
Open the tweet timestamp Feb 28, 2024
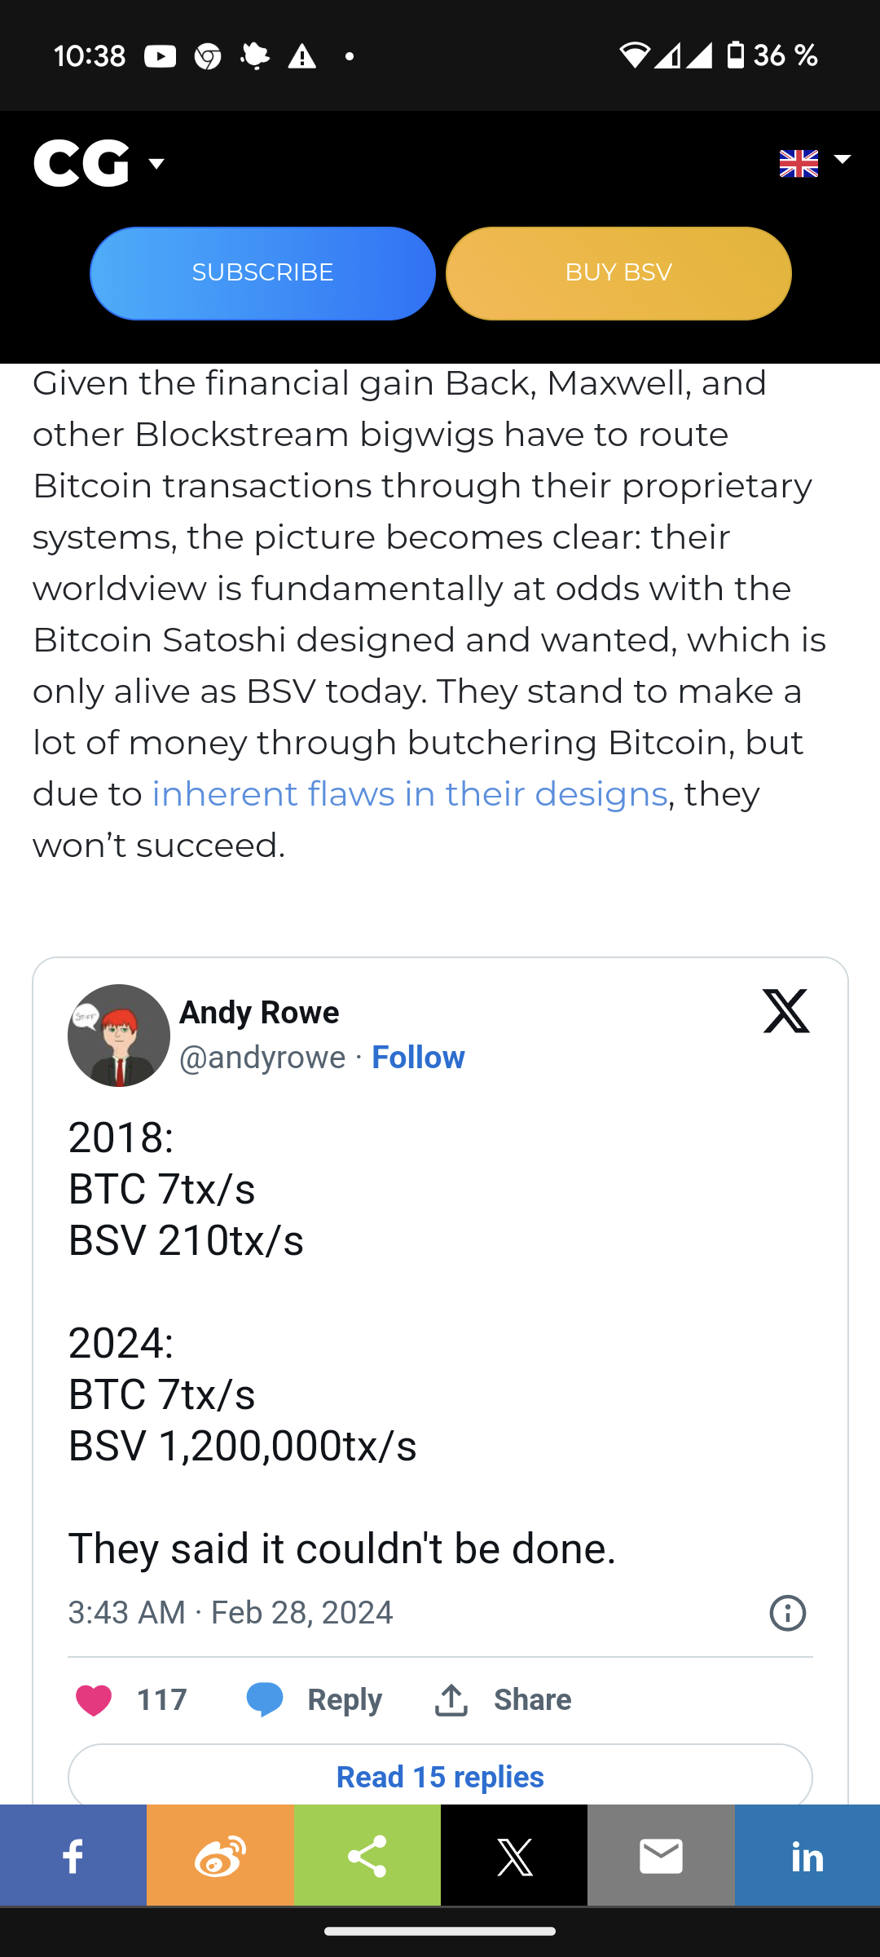tap(231, 1613)
